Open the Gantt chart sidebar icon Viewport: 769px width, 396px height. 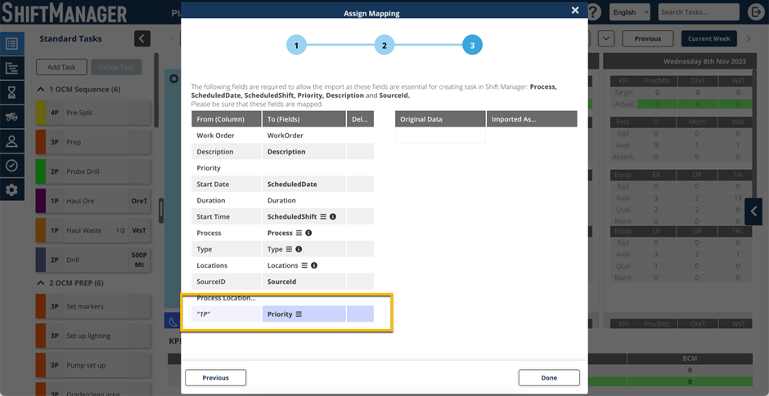tap(11, 69)
